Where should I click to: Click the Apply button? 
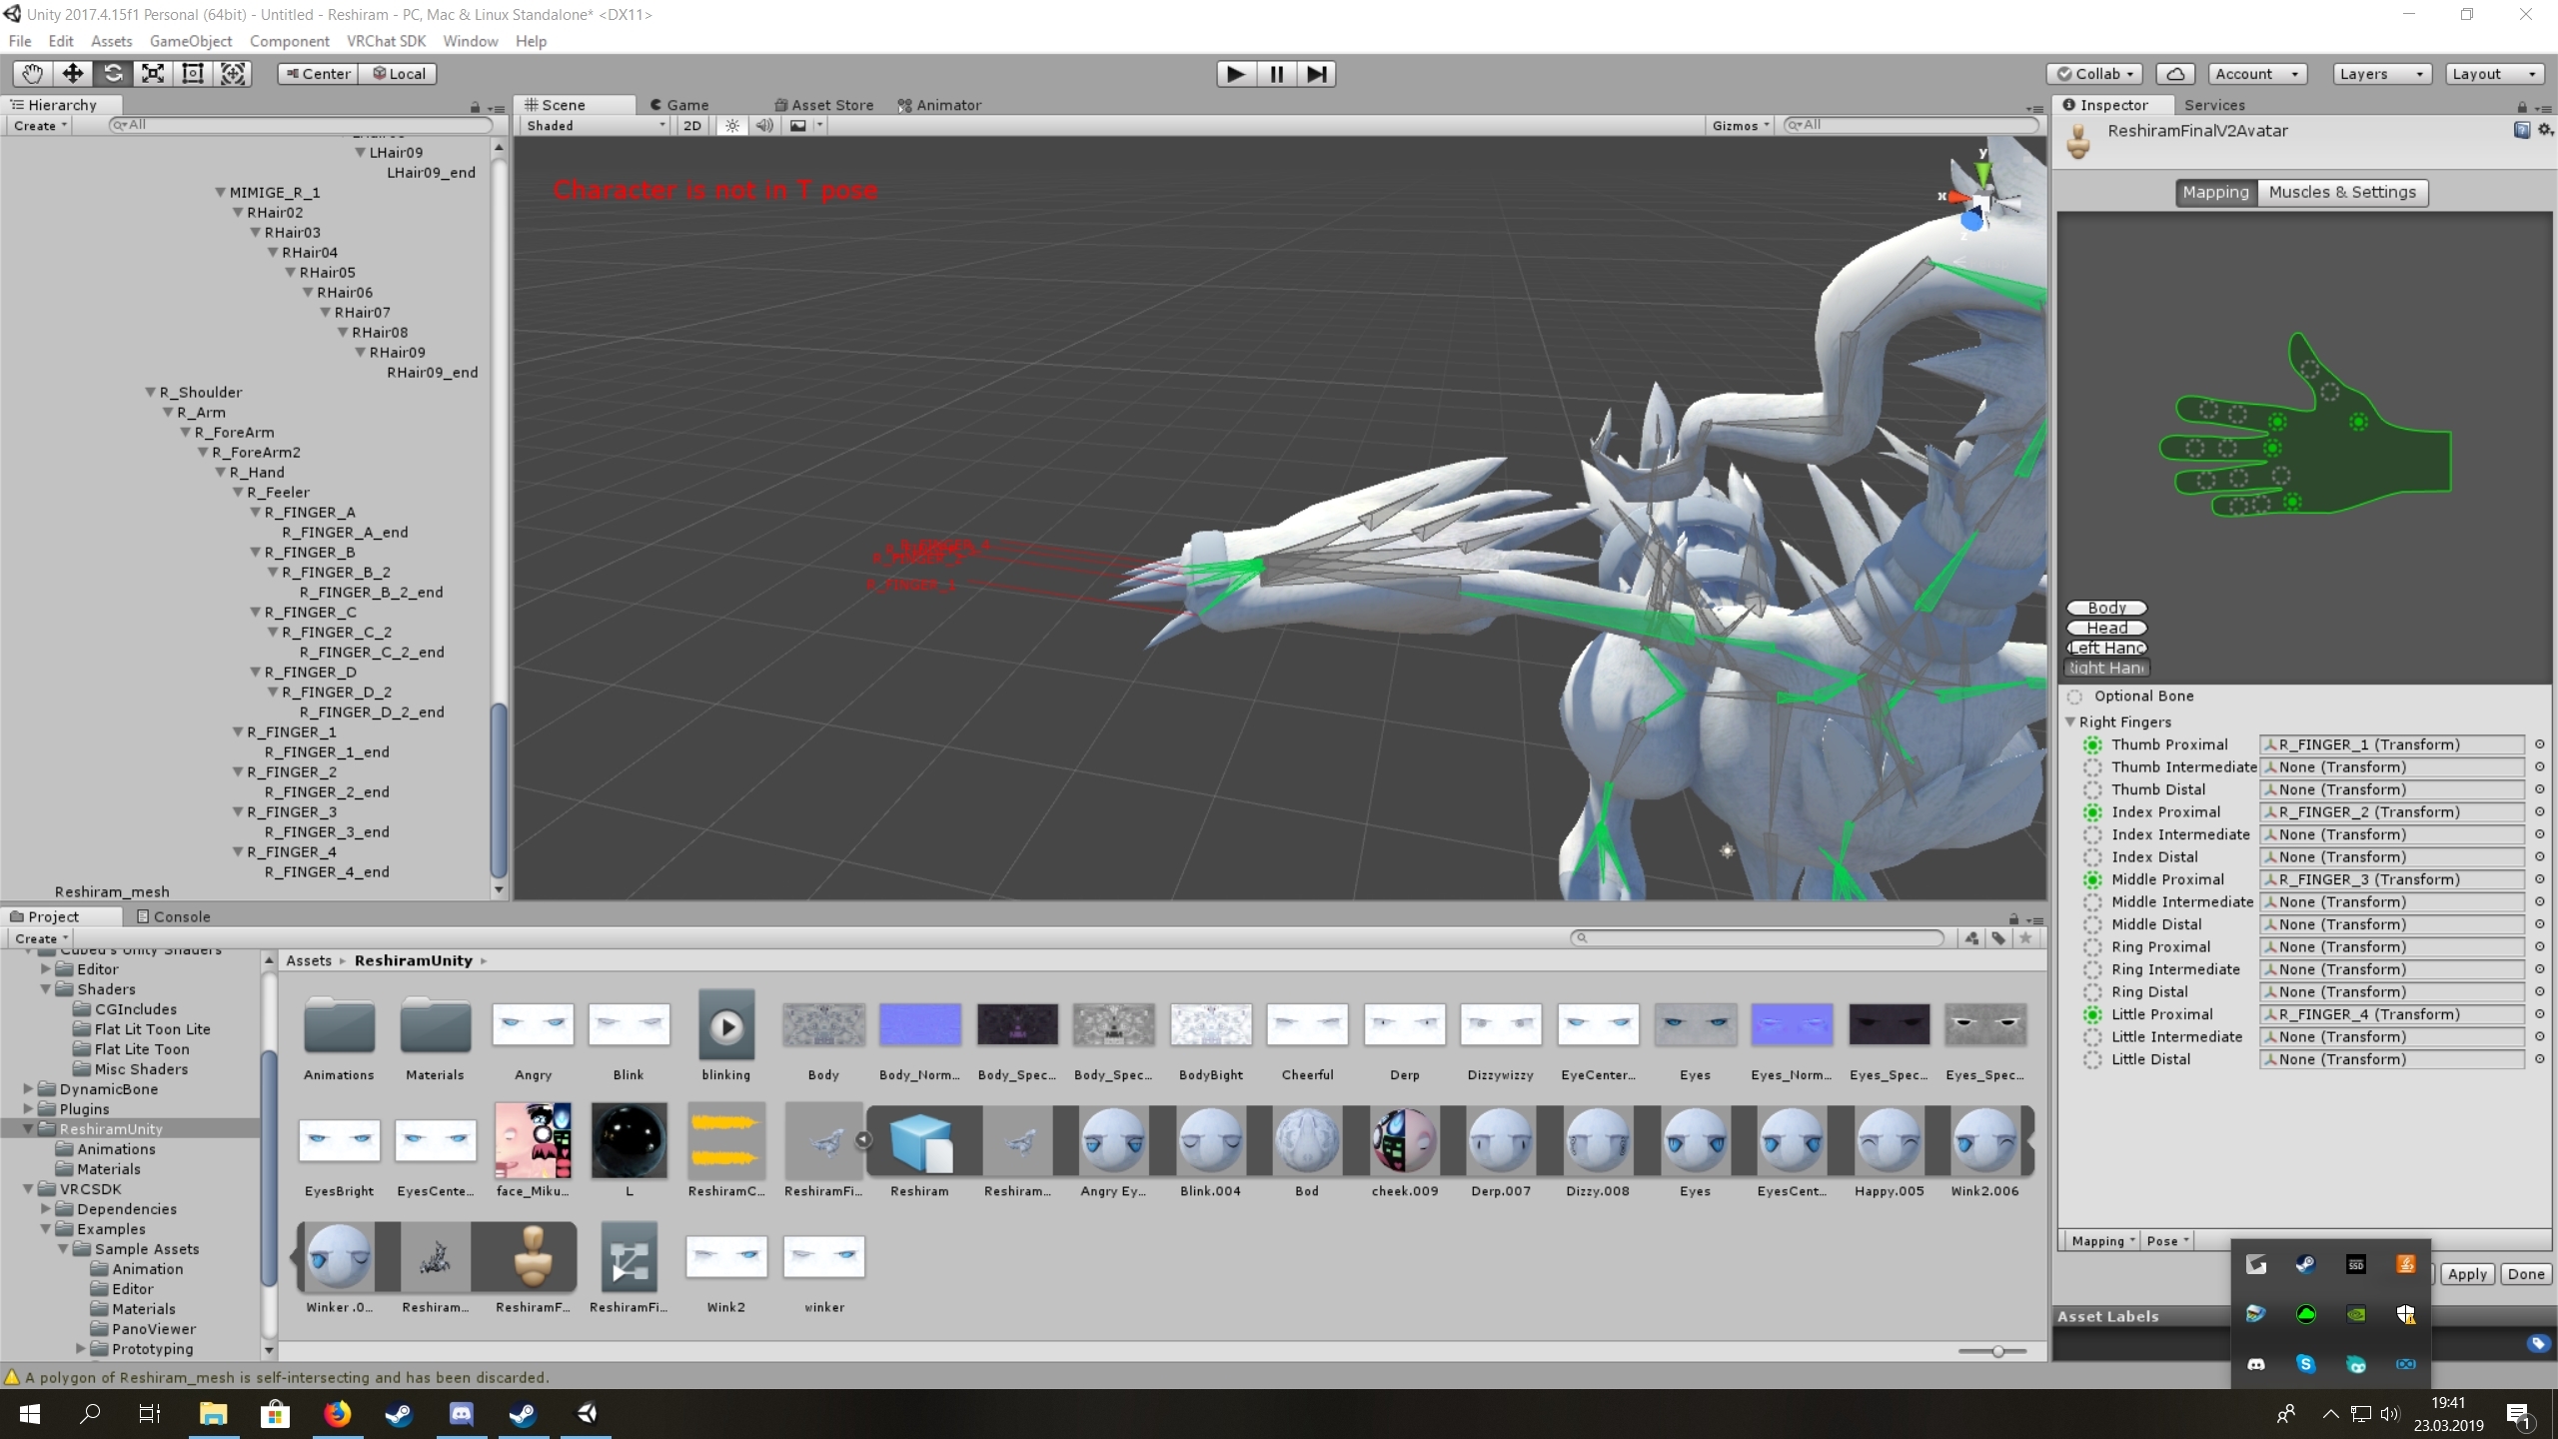point(2466,1274)
